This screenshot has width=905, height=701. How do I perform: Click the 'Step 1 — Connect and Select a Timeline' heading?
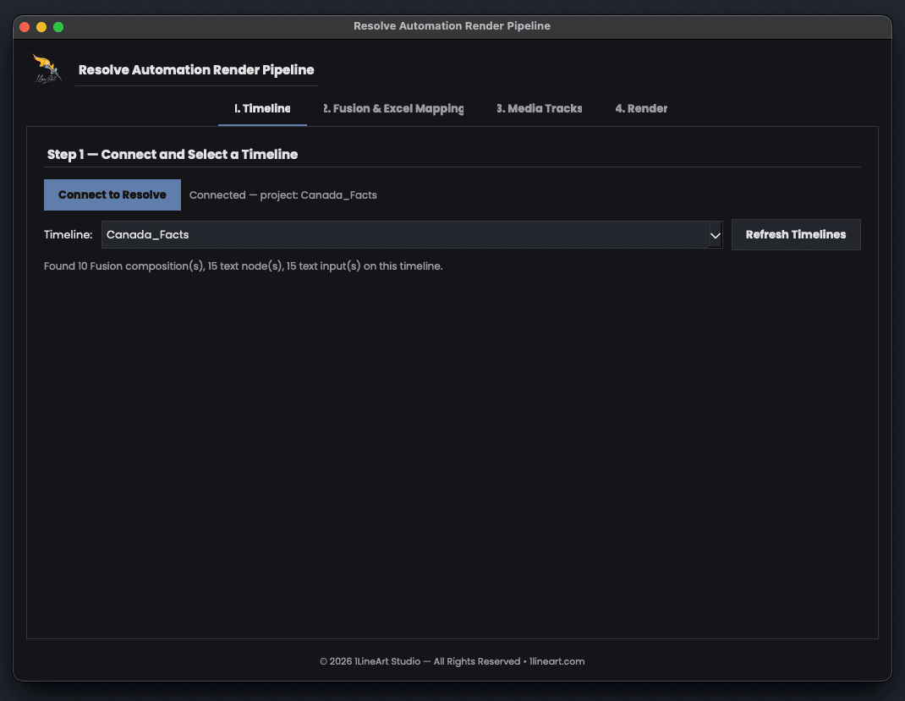coord(172,155)
